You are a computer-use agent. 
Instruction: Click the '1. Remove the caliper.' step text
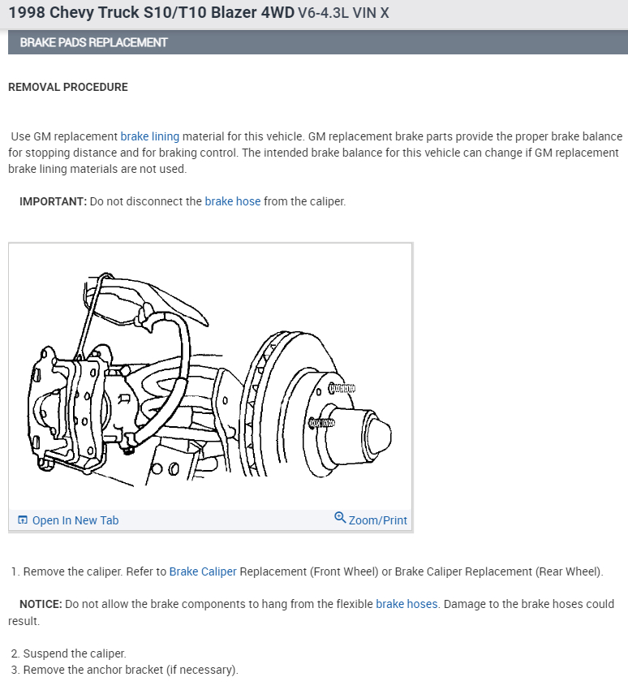pyautogui.click(x=67, y=571)
